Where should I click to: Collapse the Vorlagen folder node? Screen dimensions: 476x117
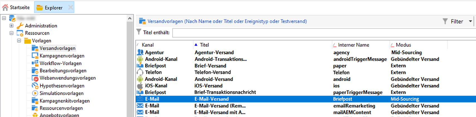pos(19,40)
